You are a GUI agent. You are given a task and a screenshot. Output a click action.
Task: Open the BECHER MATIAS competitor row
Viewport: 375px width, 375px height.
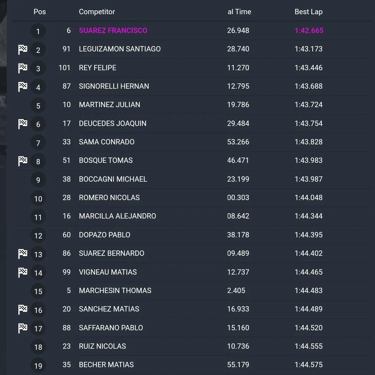pos(193,365)
